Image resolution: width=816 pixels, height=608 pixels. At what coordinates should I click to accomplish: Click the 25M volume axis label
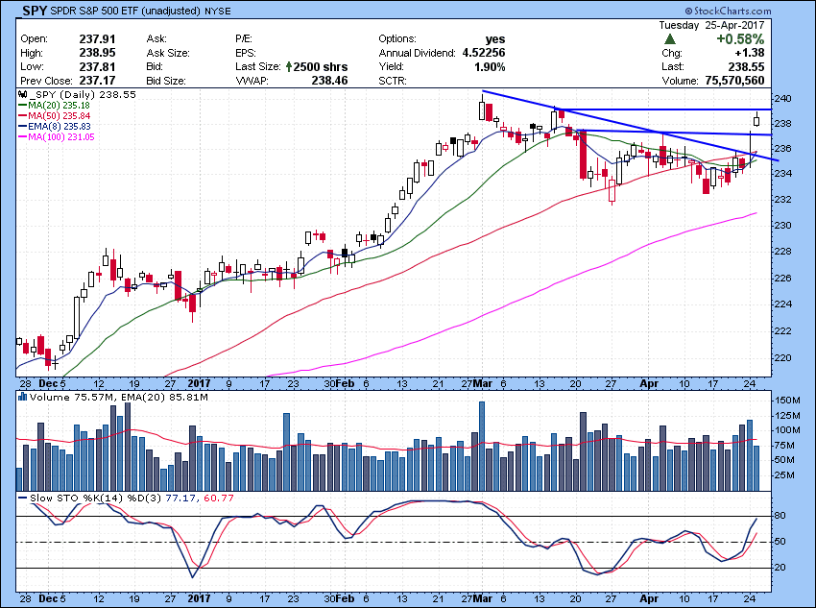784,475
